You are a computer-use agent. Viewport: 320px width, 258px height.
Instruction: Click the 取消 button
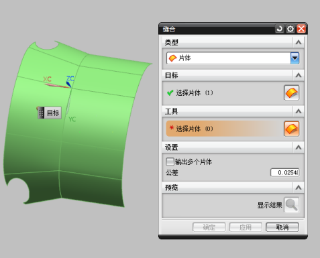(282, 227)
